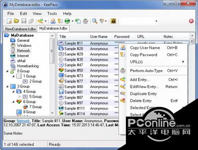This screenshot has width=198, height=150.
Task: Select the eMail group in tree
Action: pos(21,61)
